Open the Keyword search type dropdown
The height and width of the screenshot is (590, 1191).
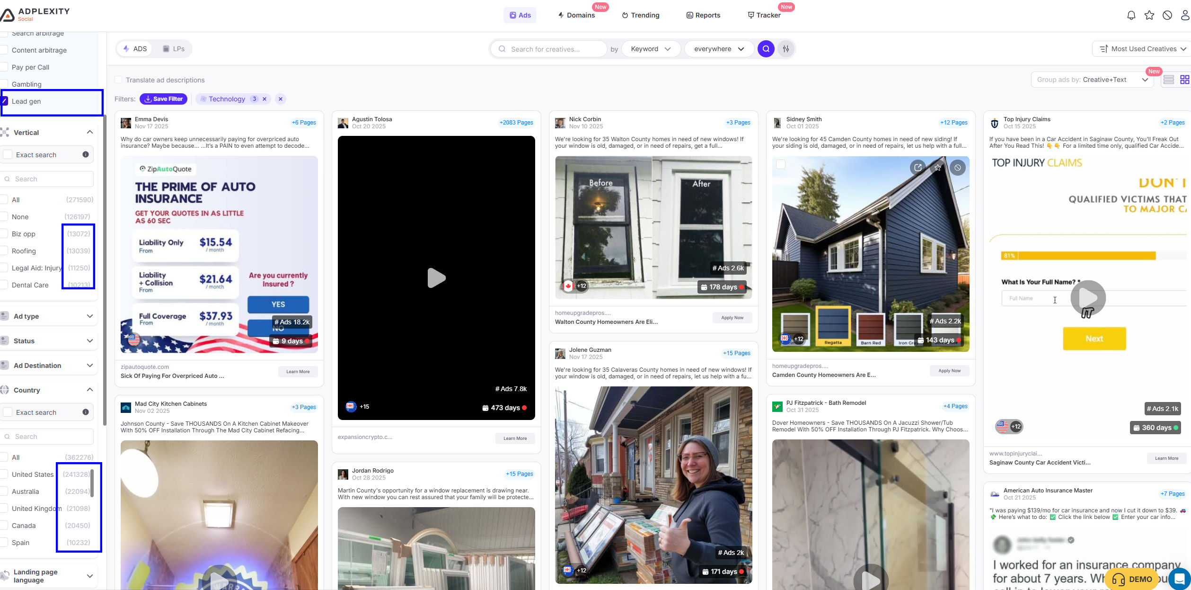pos(651,49)
